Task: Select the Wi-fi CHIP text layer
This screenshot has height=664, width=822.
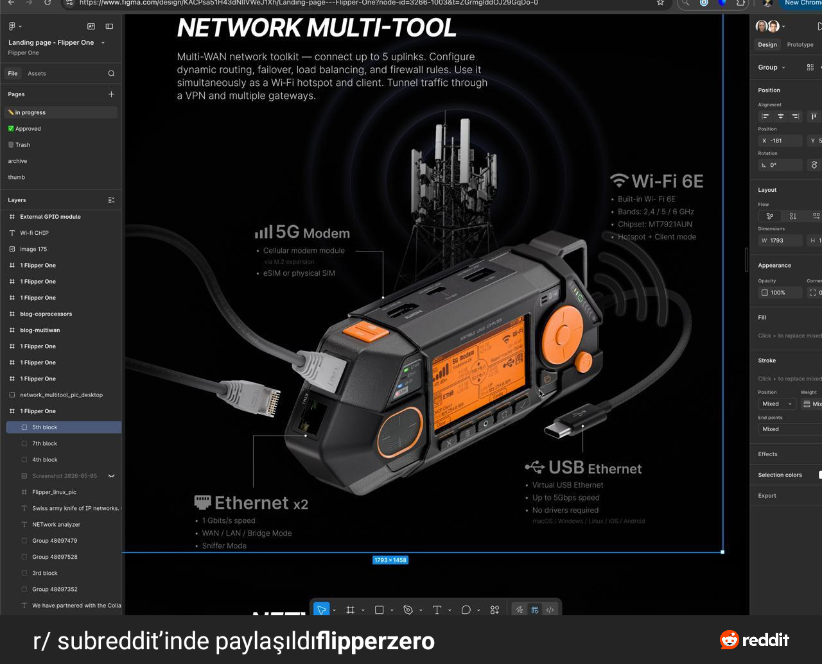Action: click(62, 233)
